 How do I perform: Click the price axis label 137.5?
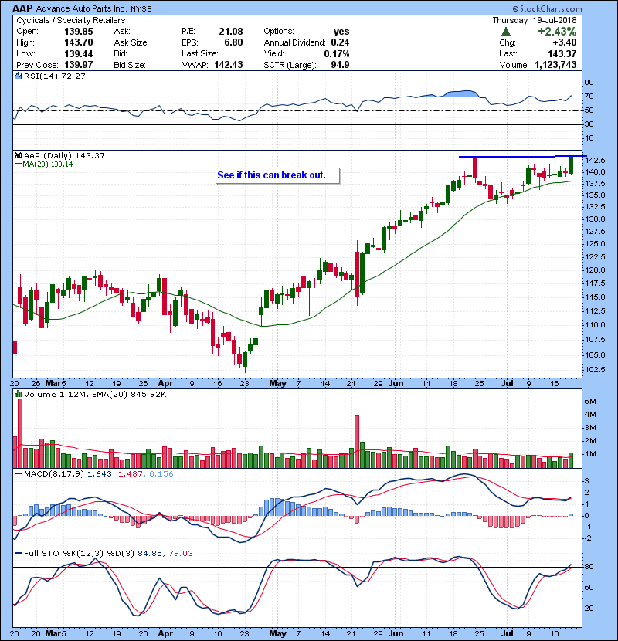[x=595, y=184]
